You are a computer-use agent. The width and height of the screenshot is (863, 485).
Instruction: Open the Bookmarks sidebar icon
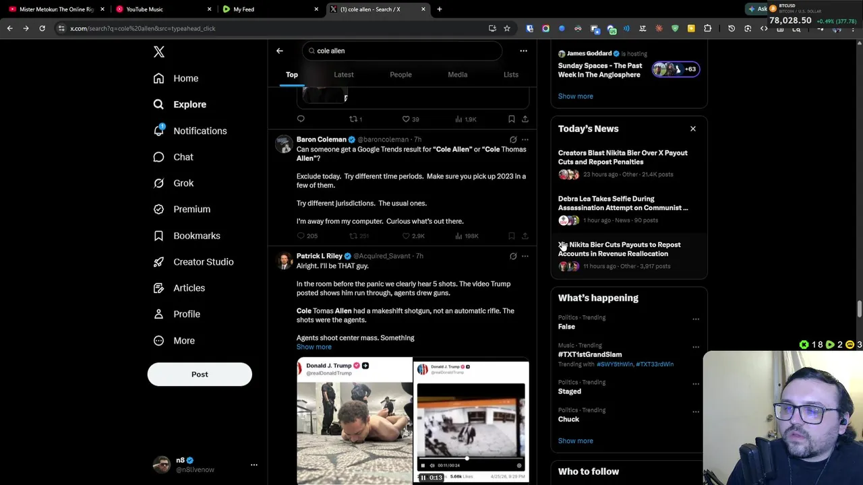[158, 236]
